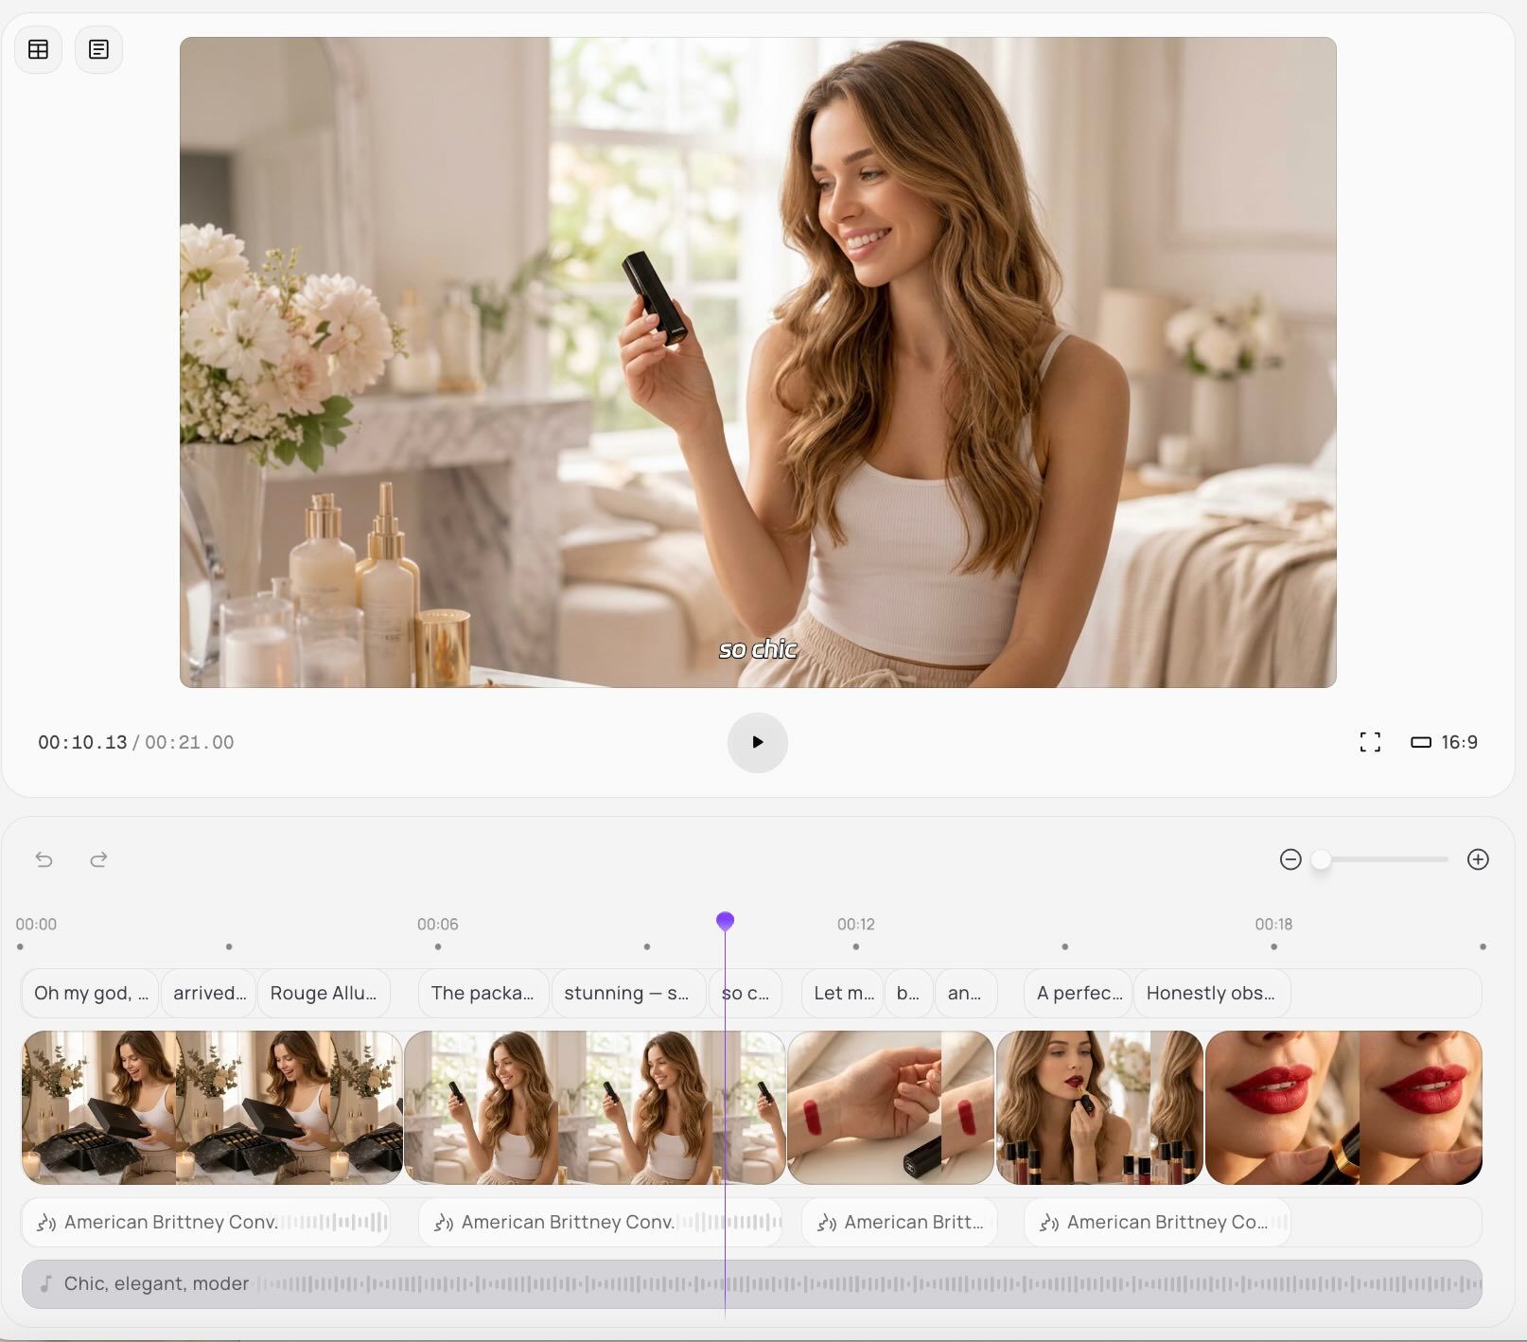This screenshot has height=1342, width=1527.
Task: Undo the last edit
Action: point(44,859)
